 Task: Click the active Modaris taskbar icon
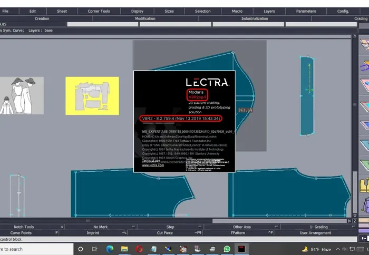pyautogui.click(x=241, y=249)
